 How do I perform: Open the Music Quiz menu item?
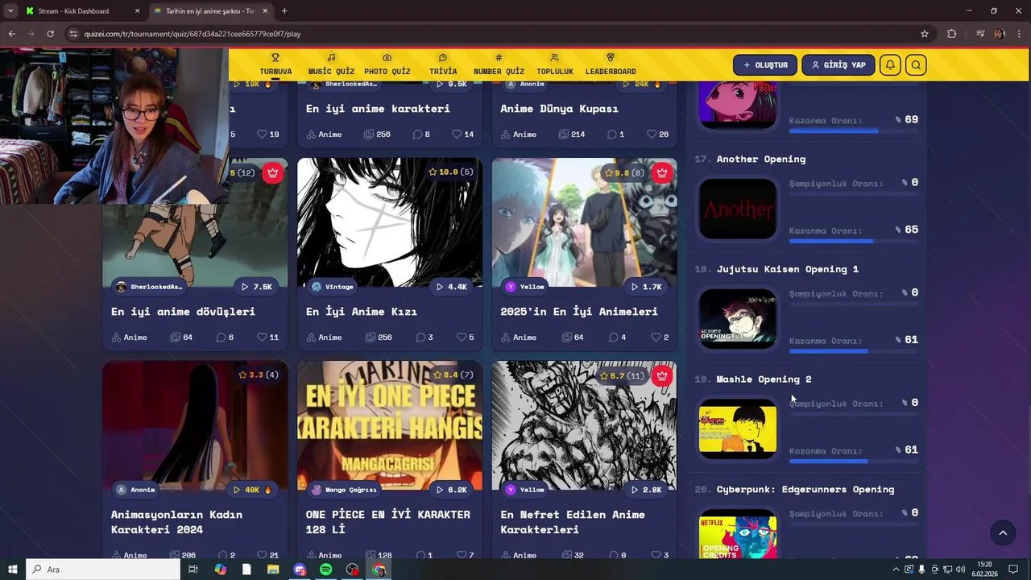[x=331, y=64]
